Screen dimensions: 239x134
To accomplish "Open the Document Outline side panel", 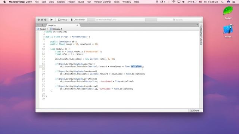I will coord(201,36).
